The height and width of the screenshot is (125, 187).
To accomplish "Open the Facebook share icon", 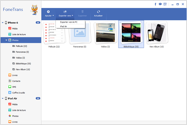I will pyautogui.click(x=156, y=4).
